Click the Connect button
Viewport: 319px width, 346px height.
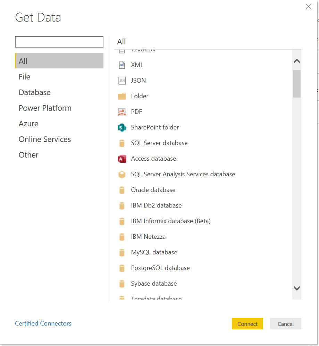point(247,324)
